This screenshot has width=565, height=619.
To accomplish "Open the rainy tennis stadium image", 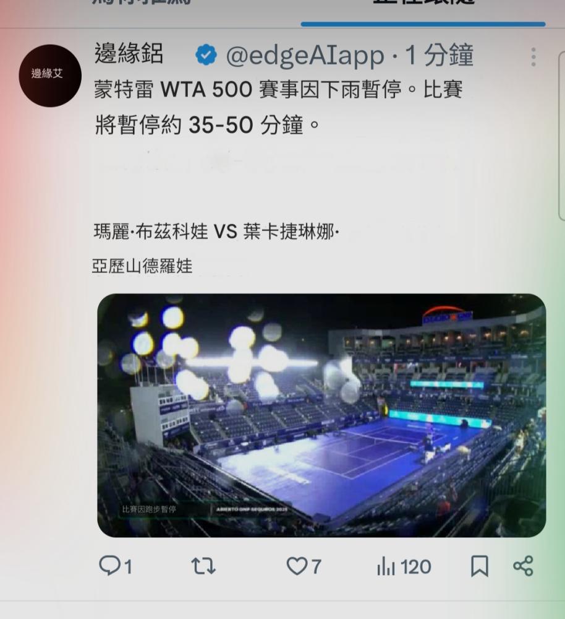I will coord(321,415).
